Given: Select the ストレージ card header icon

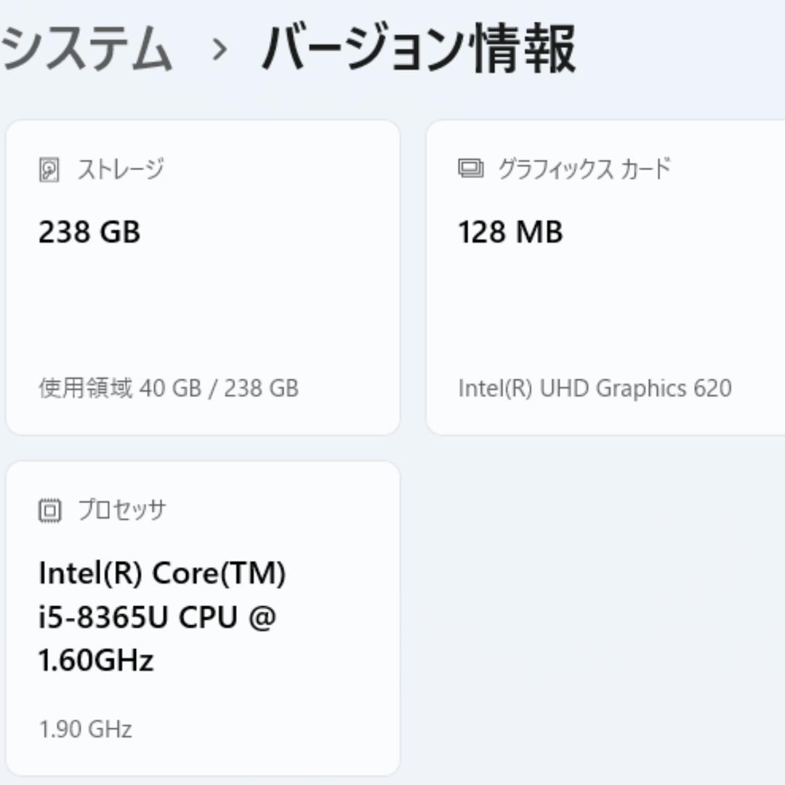Looking at the screenshot, I should pyautogui.click(x=48, y=169).
